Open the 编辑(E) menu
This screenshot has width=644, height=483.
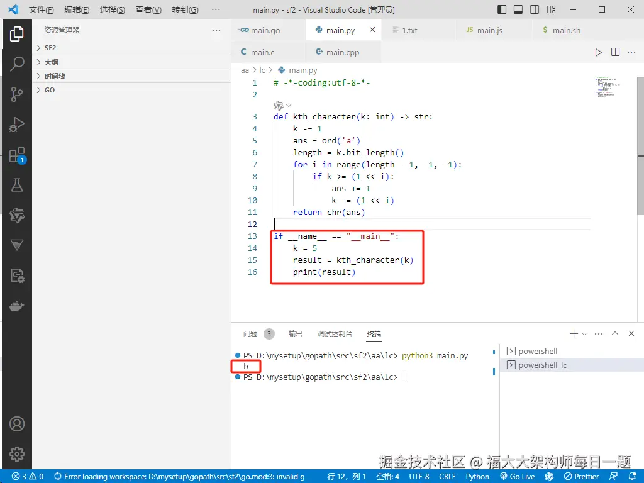point(77,9)
